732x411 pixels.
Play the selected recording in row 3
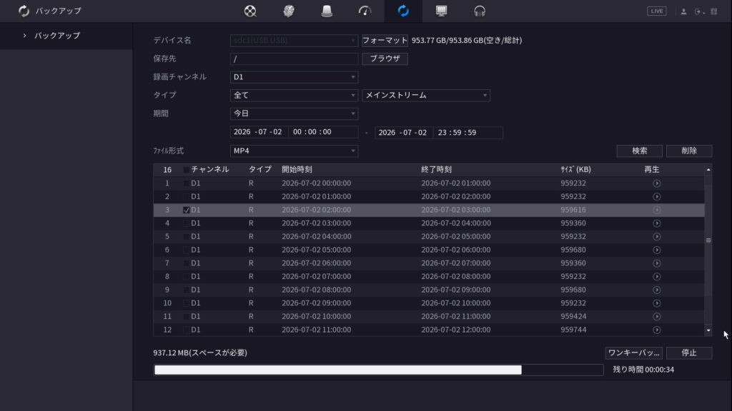point(656,210)
